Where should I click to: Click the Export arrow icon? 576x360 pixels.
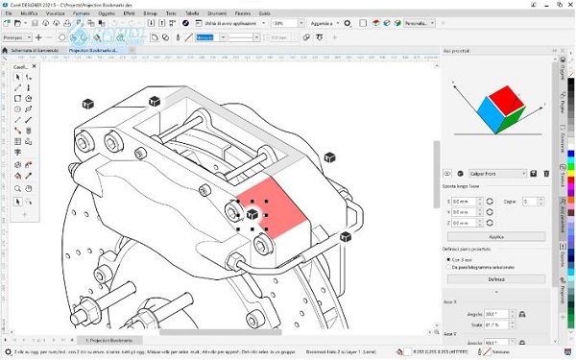162,23
